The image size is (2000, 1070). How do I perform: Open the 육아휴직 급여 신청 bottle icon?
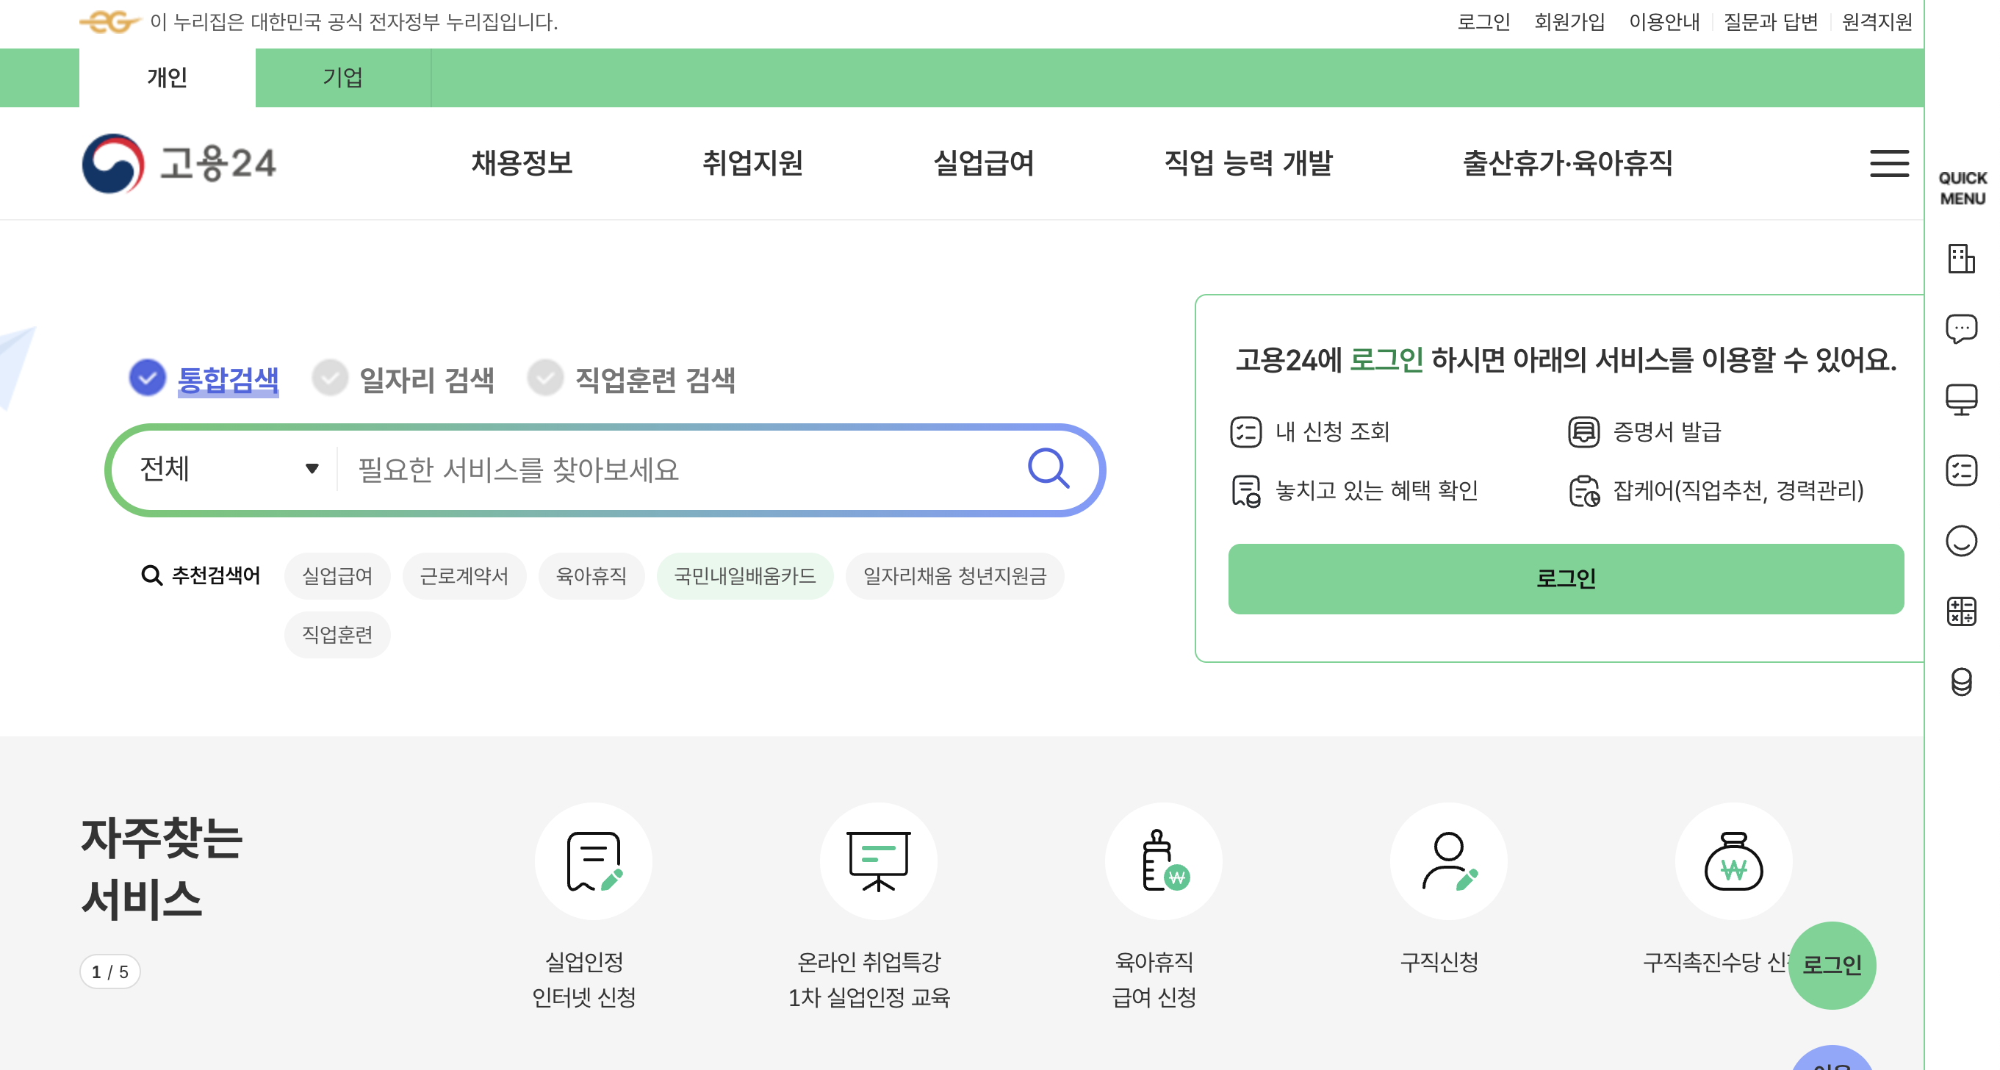tap(1162, 861)
